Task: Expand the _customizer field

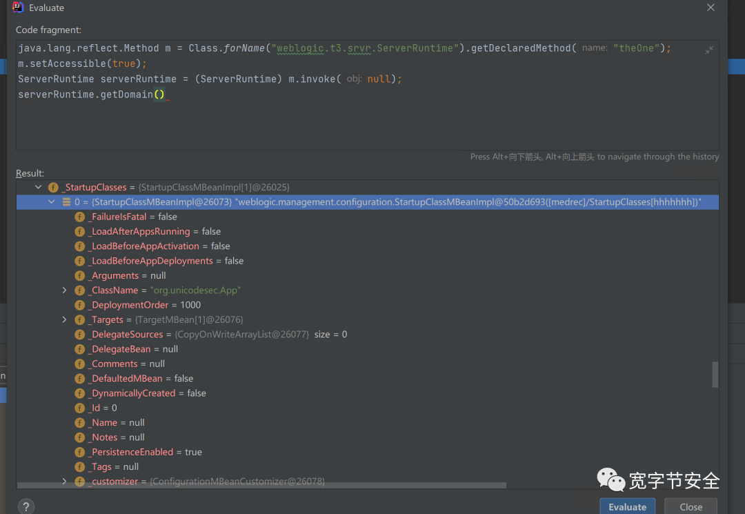Action: click(65, 481)
